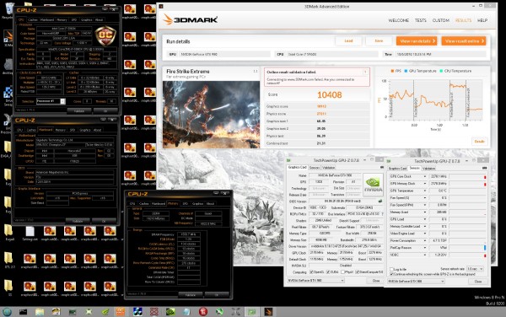The height and width of the screenshot is (317, 506).
Task: Open the 3DMark icon in the taskbar
Action: pos(268,311)
